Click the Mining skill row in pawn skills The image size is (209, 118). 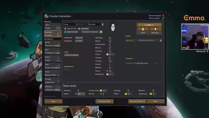[104, 48]
